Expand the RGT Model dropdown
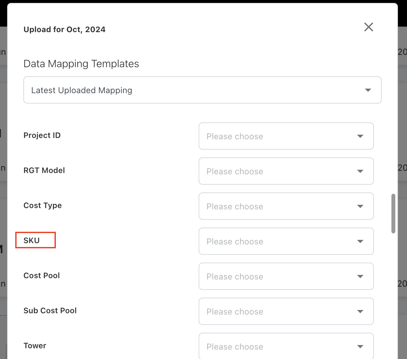Screen dimensions: 407x359 [x=279, y=171]
